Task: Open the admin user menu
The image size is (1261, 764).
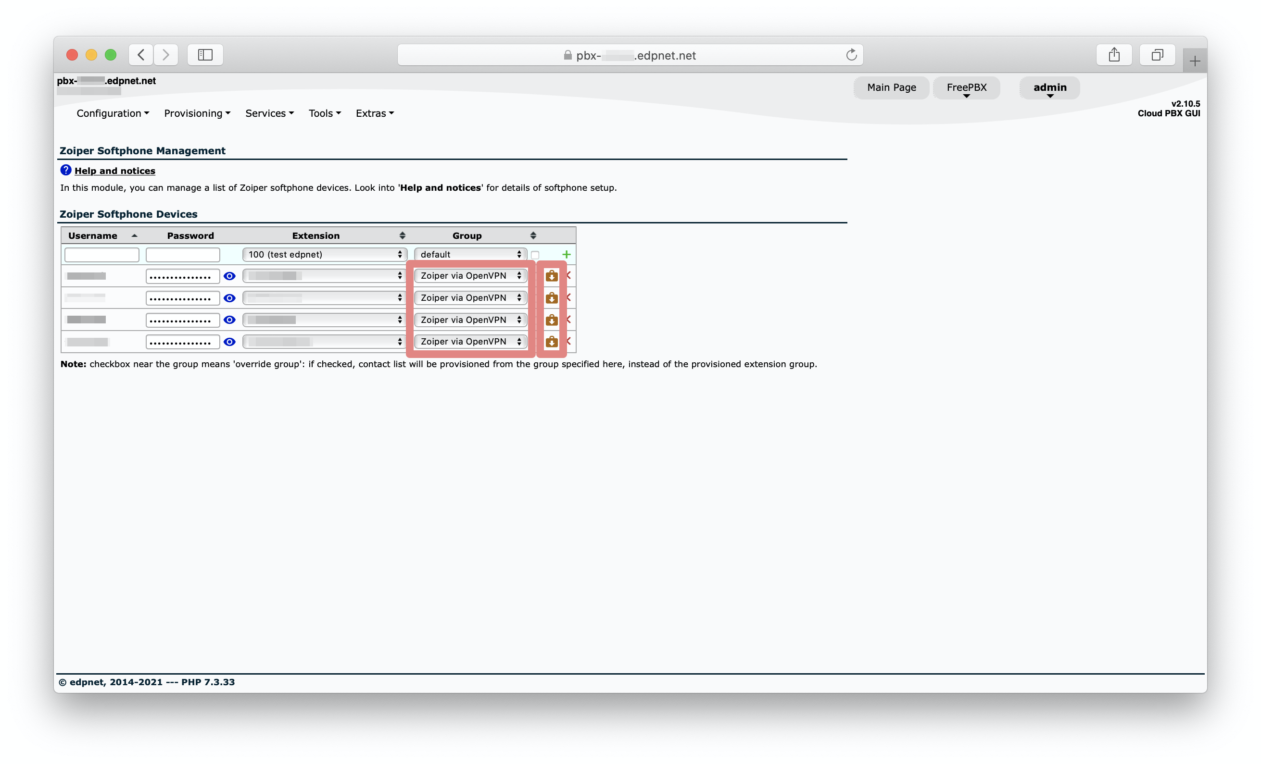Action: [1050, 88]
